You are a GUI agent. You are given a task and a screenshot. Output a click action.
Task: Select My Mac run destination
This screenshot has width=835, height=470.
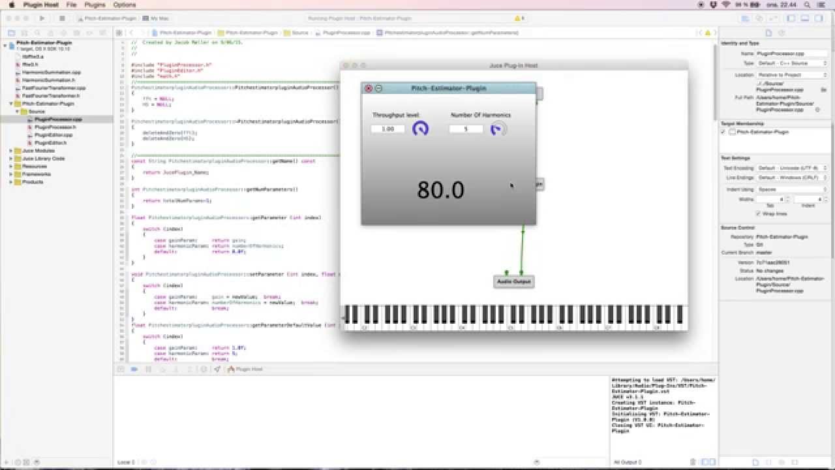point(157,18)
